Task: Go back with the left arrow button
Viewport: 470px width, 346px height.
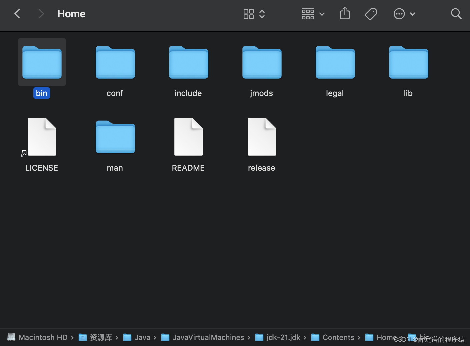Action: (x=17, y=14)
